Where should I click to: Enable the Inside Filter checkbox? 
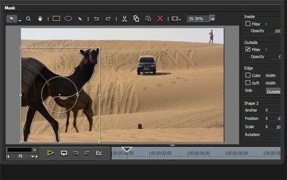click(248, 24)
